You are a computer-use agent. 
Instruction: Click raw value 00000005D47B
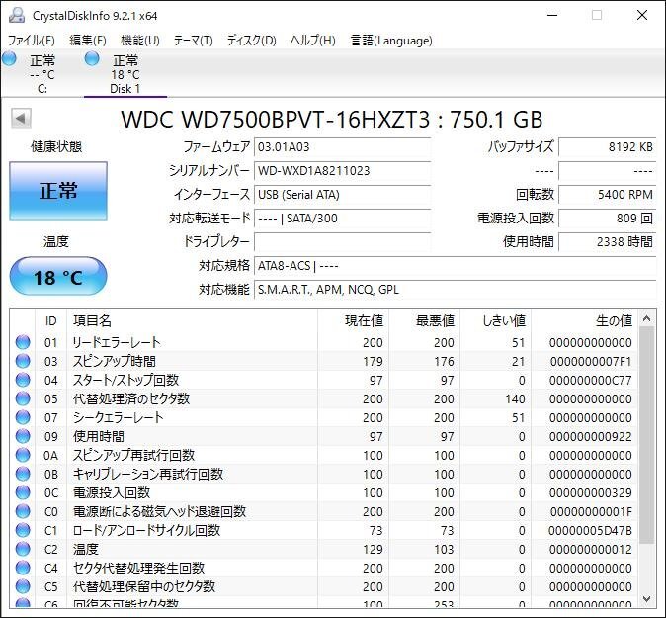click(x=590, y=530)
